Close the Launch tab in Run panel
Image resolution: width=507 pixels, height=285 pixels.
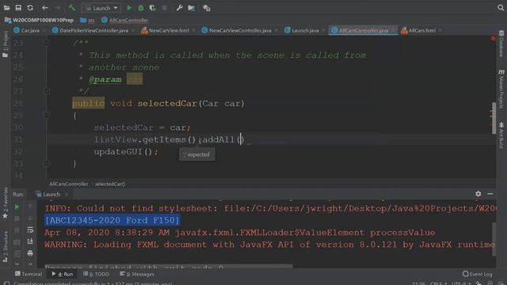(x=67, y=195)
